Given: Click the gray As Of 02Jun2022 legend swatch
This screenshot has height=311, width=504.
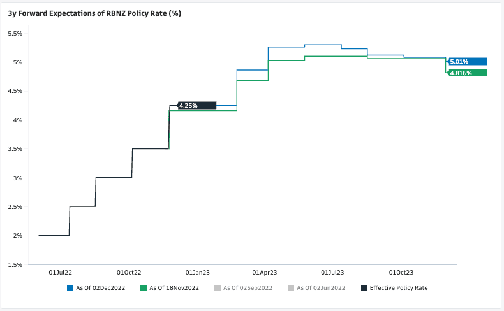Looking at the screenshot, I should tap(292, 288).
